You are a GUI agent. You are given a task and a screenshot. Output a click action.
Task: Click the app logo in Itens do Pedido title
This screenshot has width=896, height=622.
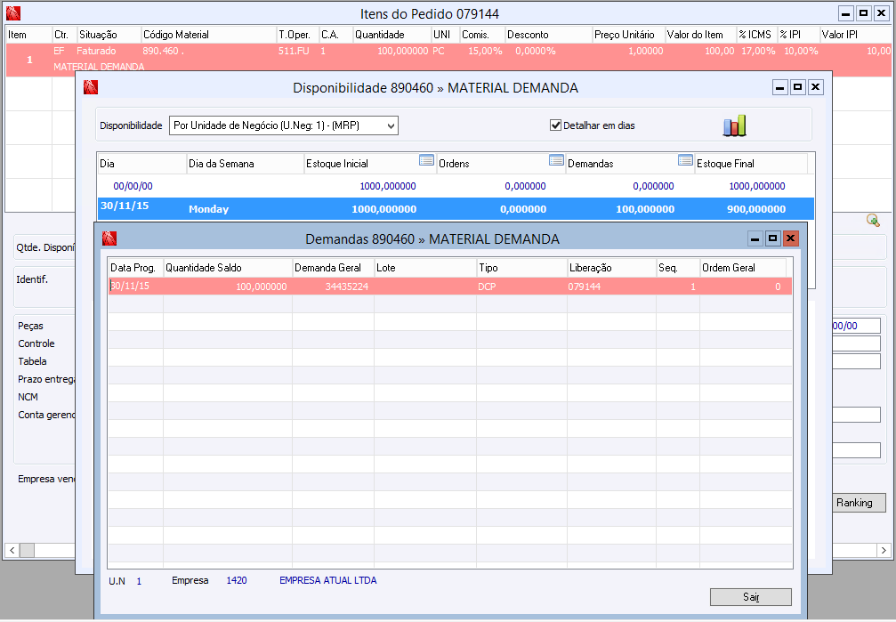(x=13, y=13)
